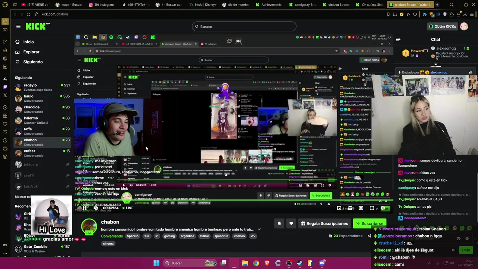Open File Explorer from taskbar

pos(245,263)
